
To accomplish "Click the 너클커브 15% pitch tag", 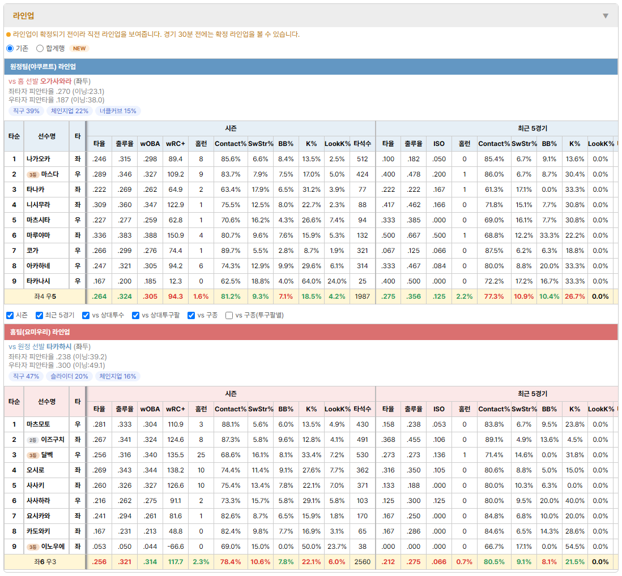I will click(x=118, y=111).
